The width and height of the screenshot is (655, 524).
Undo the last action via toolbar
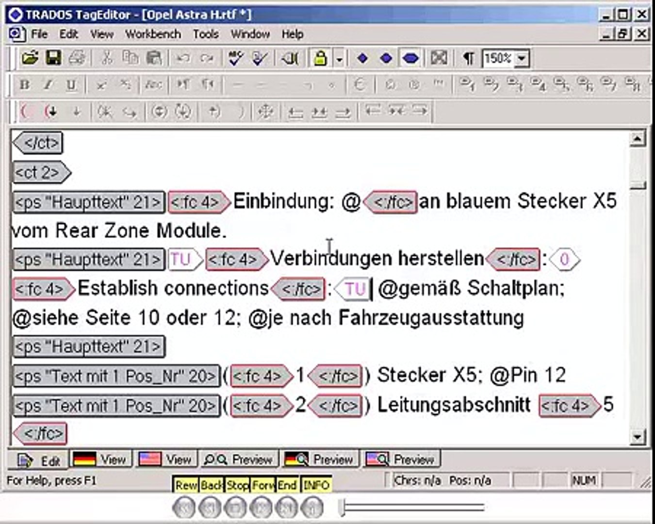tap(182, 58)
